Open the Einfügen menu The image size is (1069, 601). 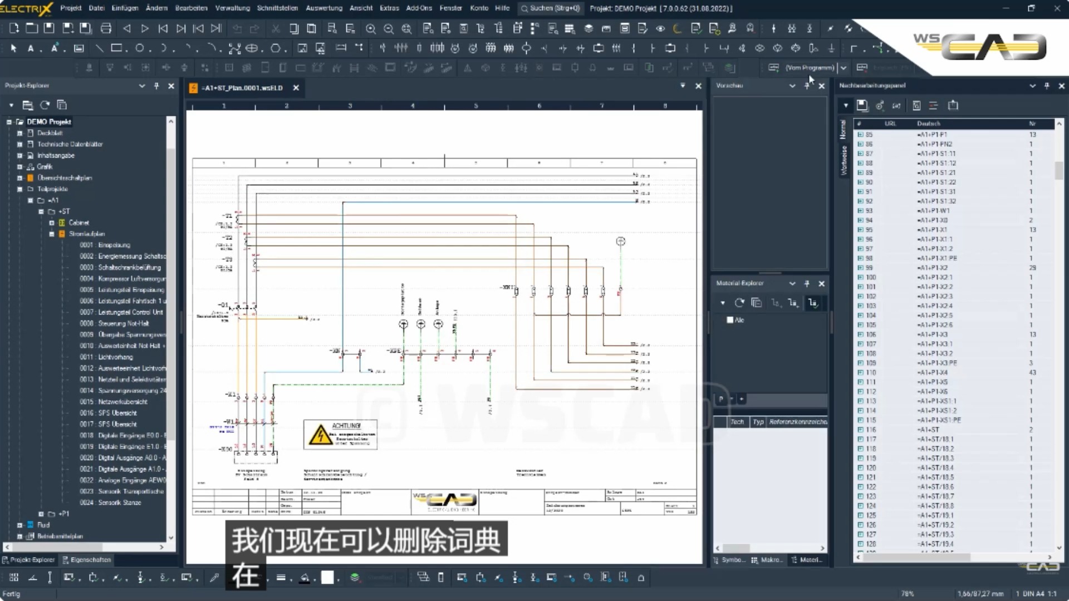[125, 8]
